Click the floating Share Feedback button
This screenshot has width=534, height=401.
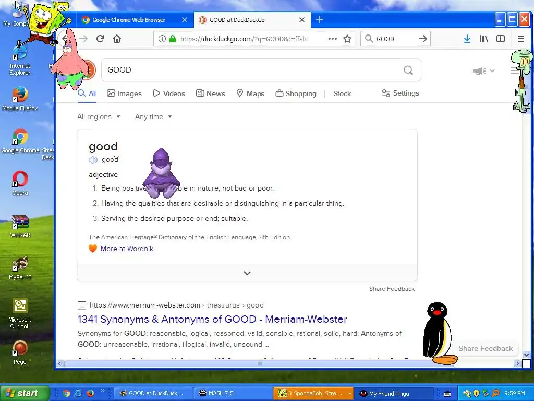click(486, 348)
